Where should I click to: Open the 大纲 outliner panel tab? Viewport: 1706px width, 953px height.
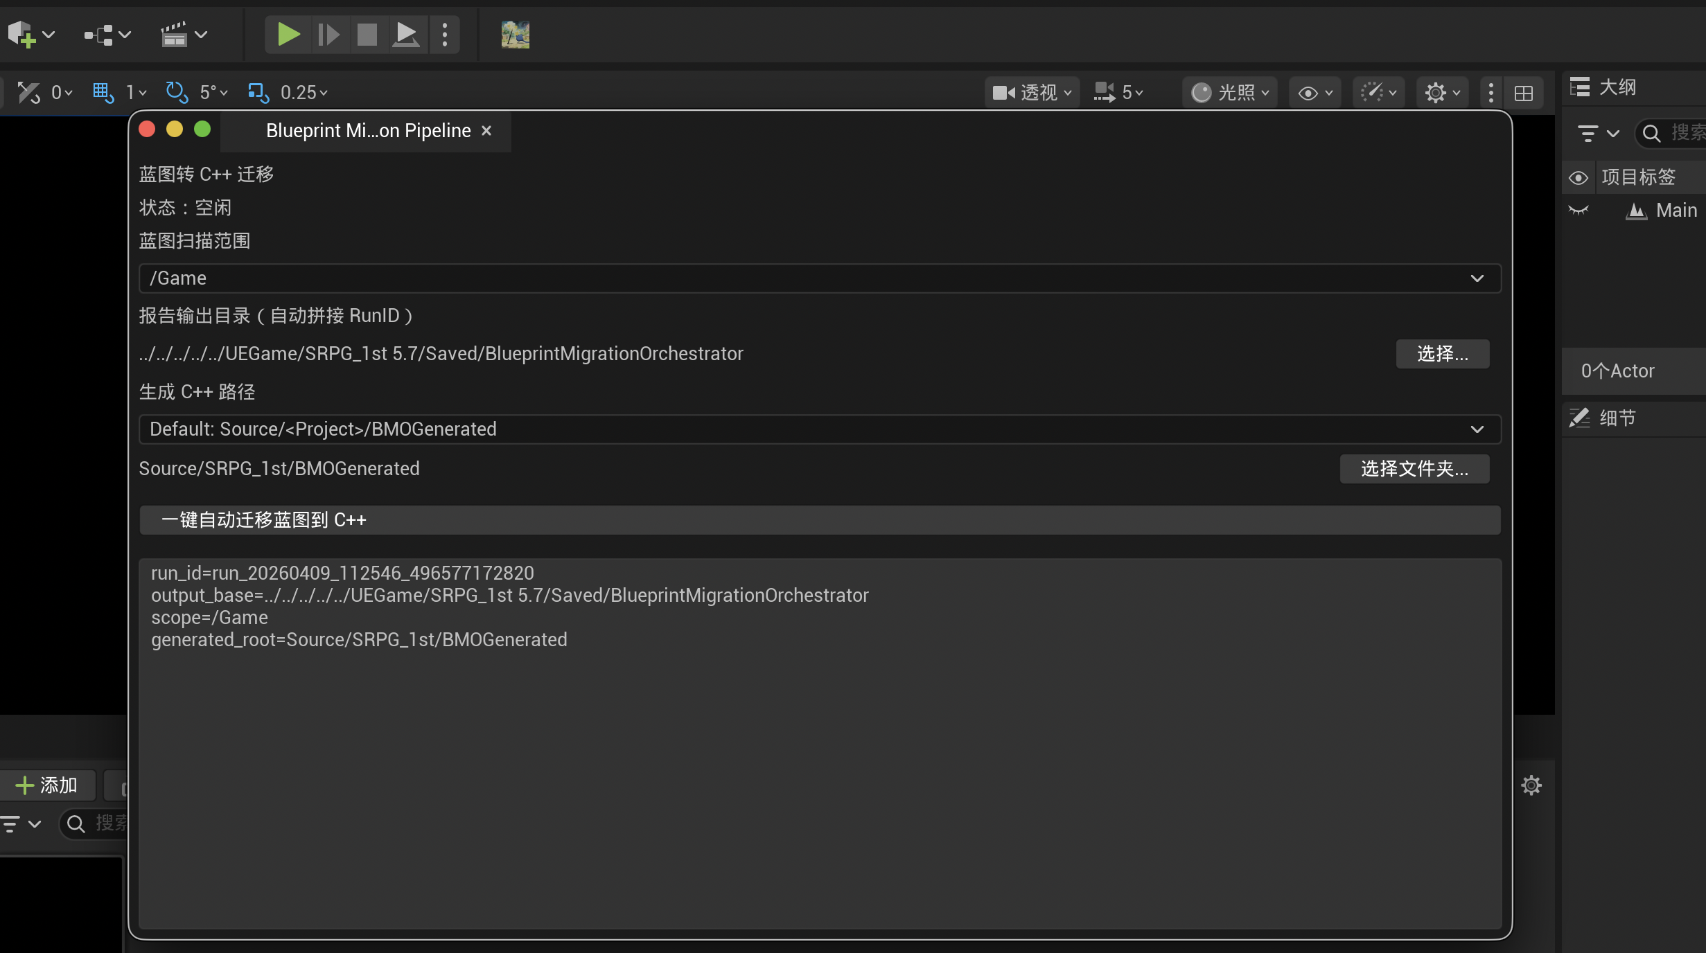(x=1603, y=87)
